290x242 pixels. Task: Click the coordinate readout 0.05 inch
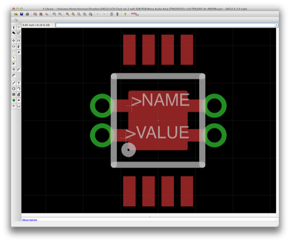coord(36,25)
